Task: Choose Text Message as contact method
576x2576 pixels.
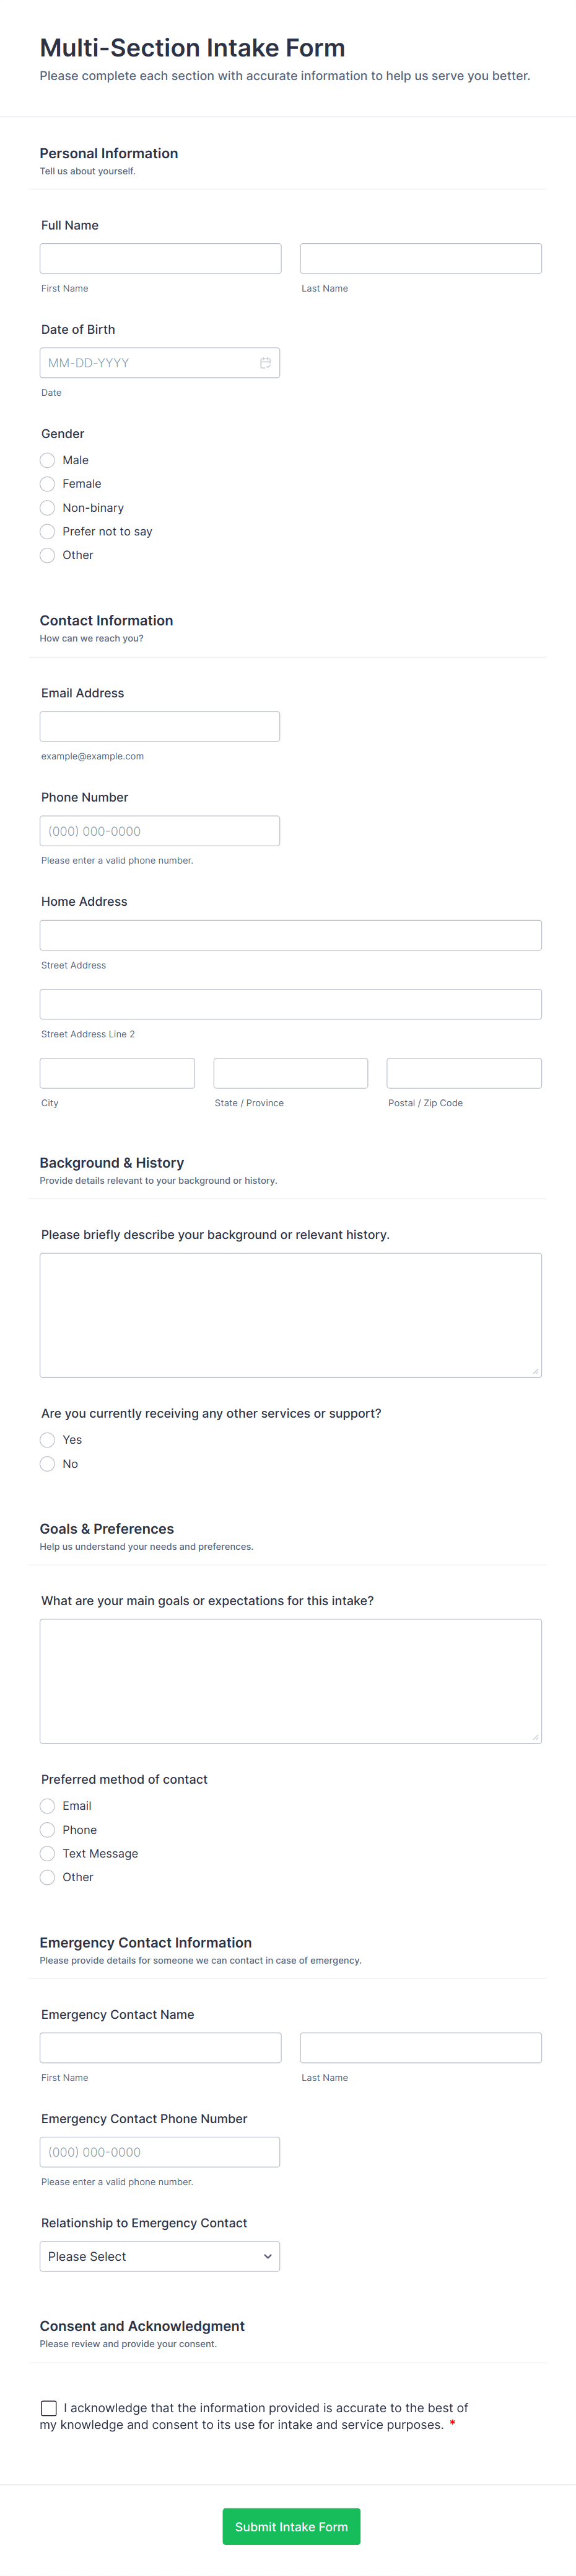Action: pos(47,1854)
